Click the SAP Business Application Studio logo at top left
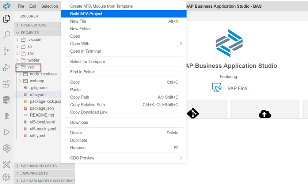The image size is (308, 184). [x=7, y=6]
